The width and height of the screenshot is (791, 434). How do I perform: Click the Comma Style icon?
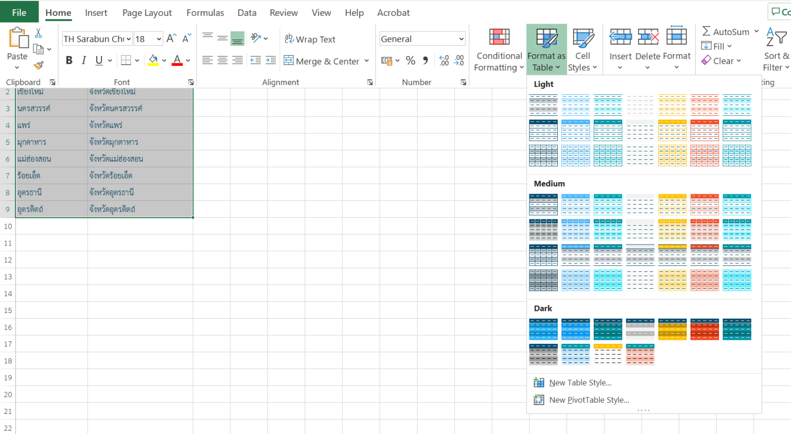point(424,60)
